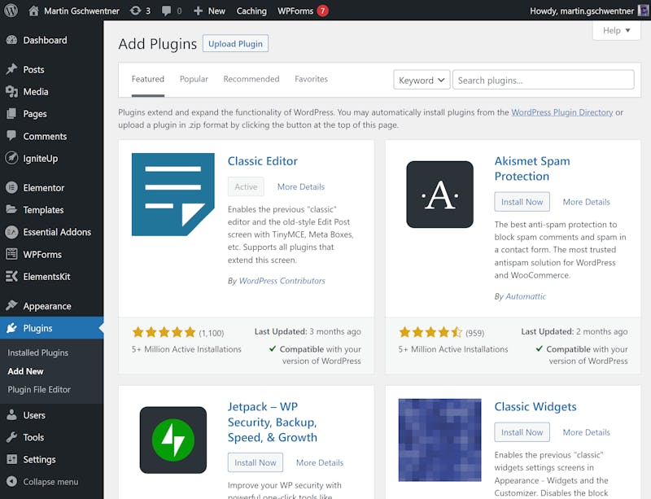Click Install Now for Akismet Spam Protection
The image size is (651, 499).
[522, 202]
